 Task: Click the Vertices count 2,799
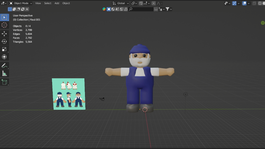click(29, 30)
